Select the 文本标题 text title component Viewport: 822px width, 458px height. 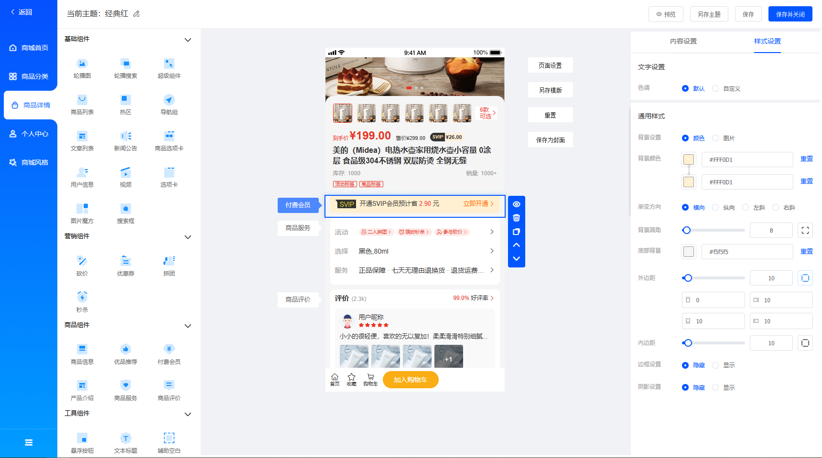(126, 444)
